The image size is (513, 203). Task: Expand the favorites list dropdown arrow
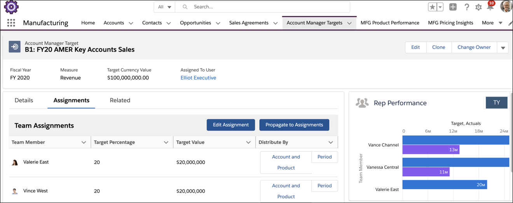[440, 7]
